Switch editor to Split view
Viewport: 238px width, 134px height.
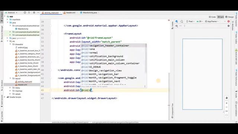tap(221, 17)
